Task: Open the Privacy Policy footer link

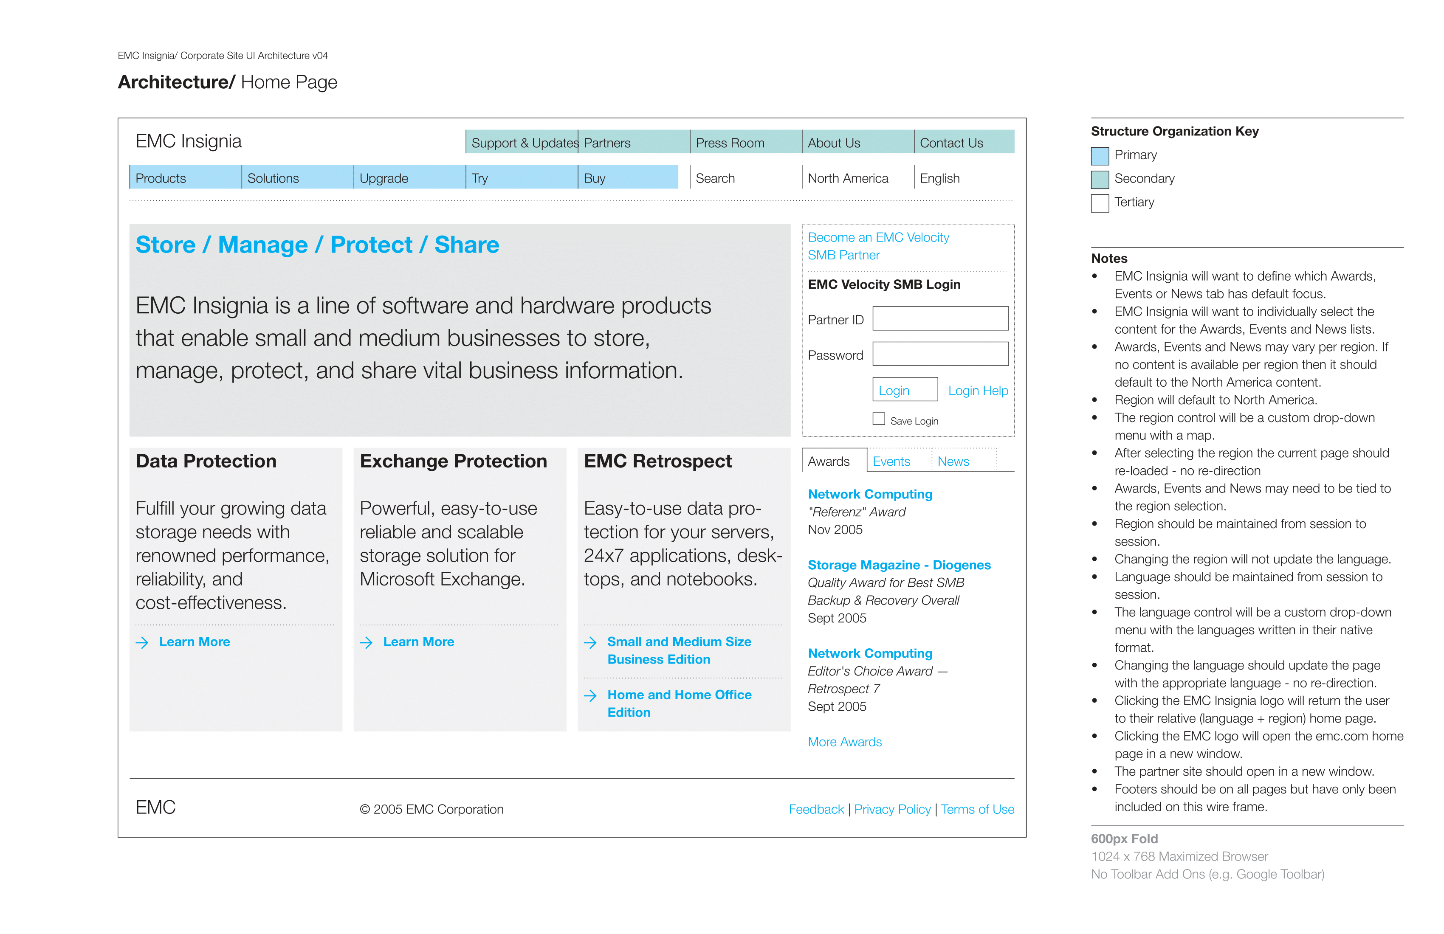Action: (892, 809)
